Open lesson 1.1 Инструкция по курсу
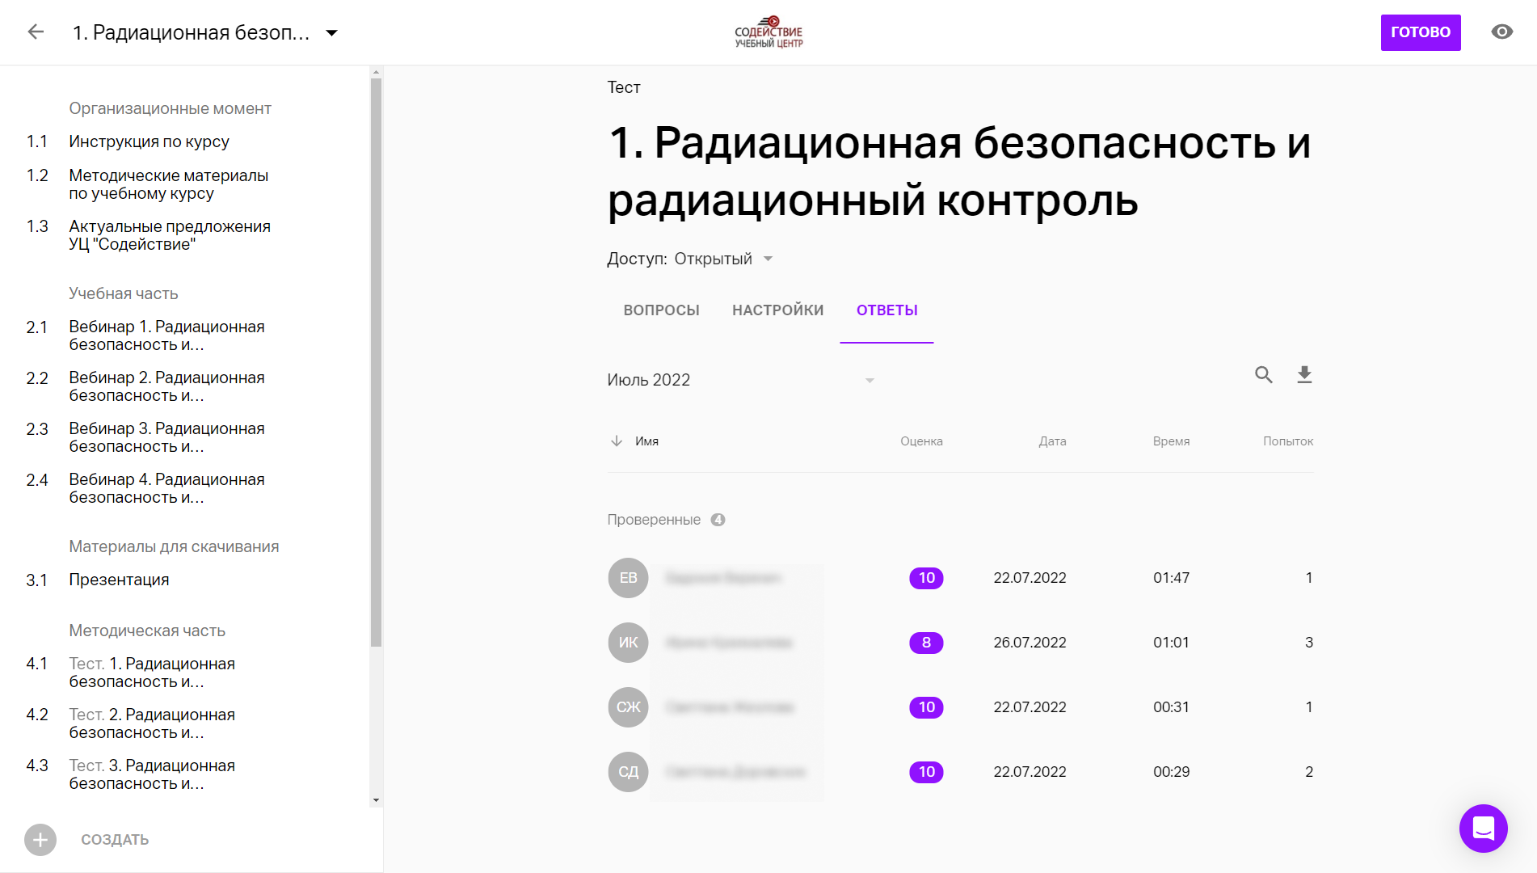Viewport: 1537px width, 873px height. click(149, 141)
